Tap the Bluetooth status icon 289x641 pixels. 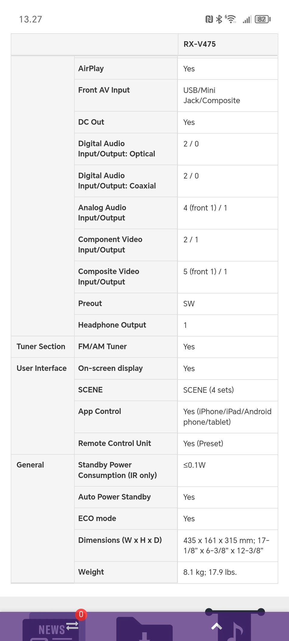[219, 20]
